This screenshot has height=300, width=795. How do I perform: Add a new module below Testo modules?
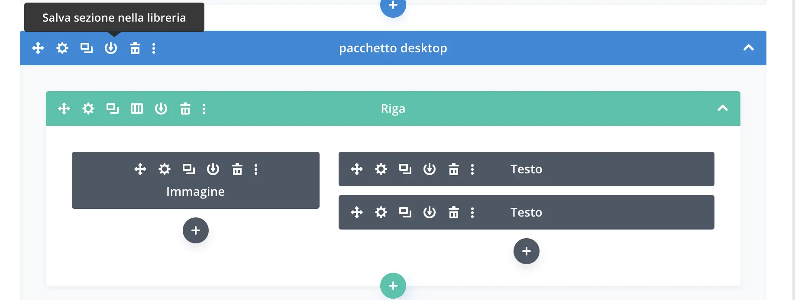tap(527, 251)
